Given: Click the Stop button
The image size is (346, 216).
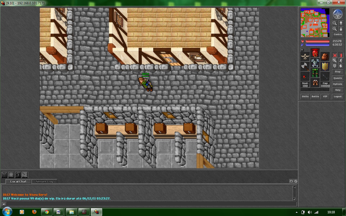Looking at the screenshot, I should [338, 72].
